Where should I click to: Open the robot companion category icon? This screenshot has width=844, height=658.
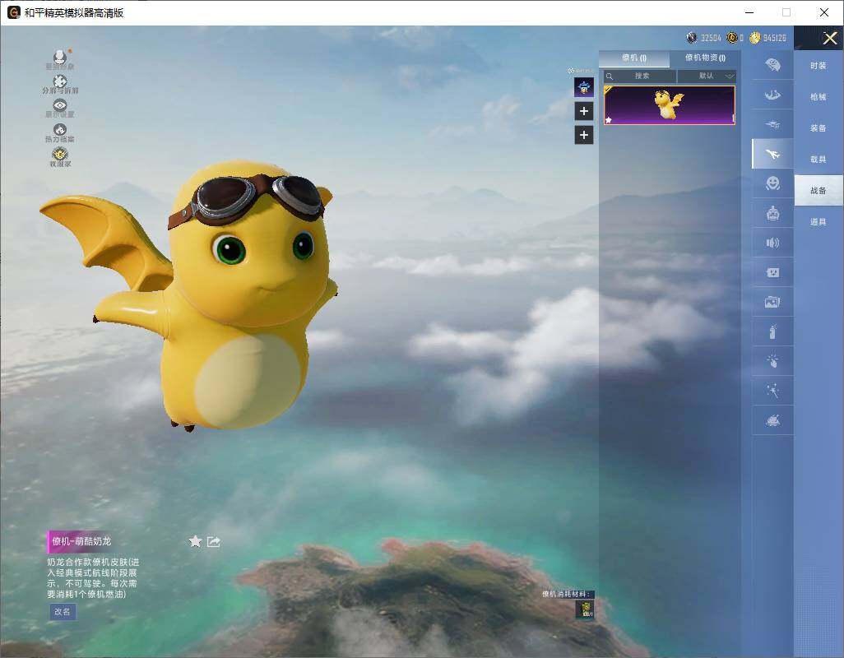tap(772, 214)
